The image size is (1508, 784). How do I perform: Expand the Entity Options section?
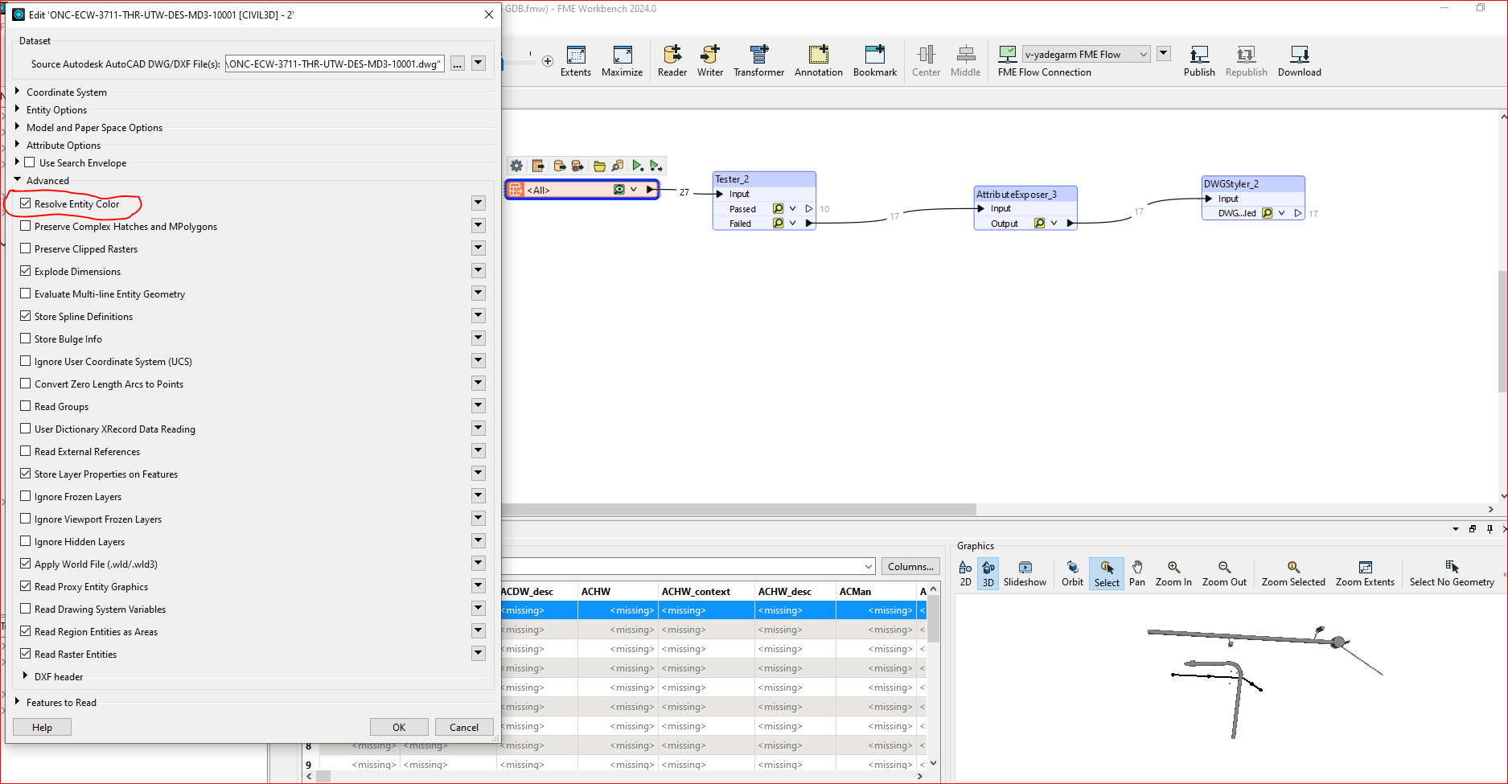tap(18, 109)
